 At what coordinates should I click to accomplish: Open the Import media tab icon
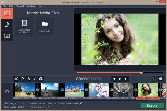point(7,13)
